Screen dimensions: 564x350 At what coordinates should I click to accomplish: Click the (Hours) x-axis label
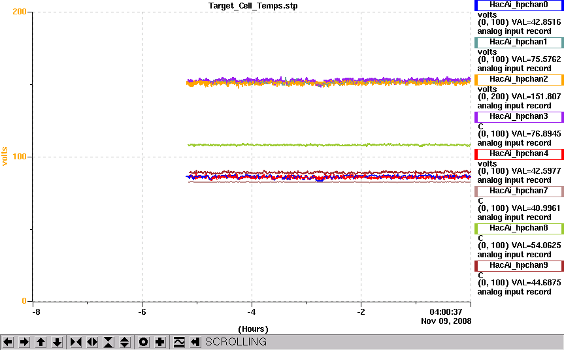tap(253, 329)
